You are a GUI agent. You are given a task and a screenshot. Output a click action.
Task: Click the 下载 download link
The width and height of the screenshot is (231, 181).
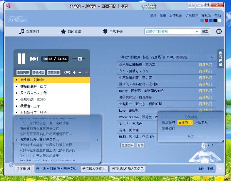coord(210,169)
